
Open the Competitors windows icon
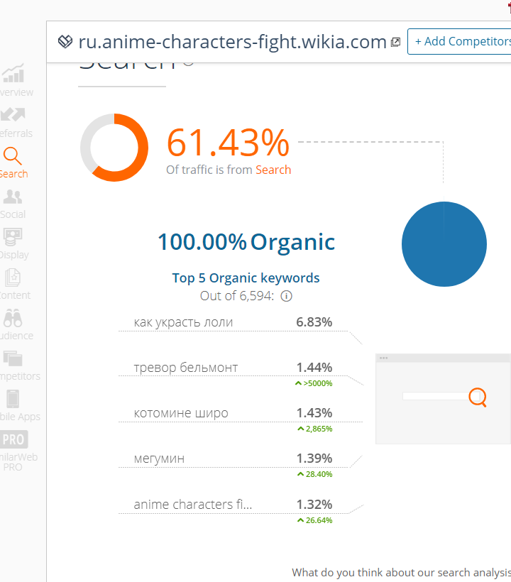pos(13,358)
